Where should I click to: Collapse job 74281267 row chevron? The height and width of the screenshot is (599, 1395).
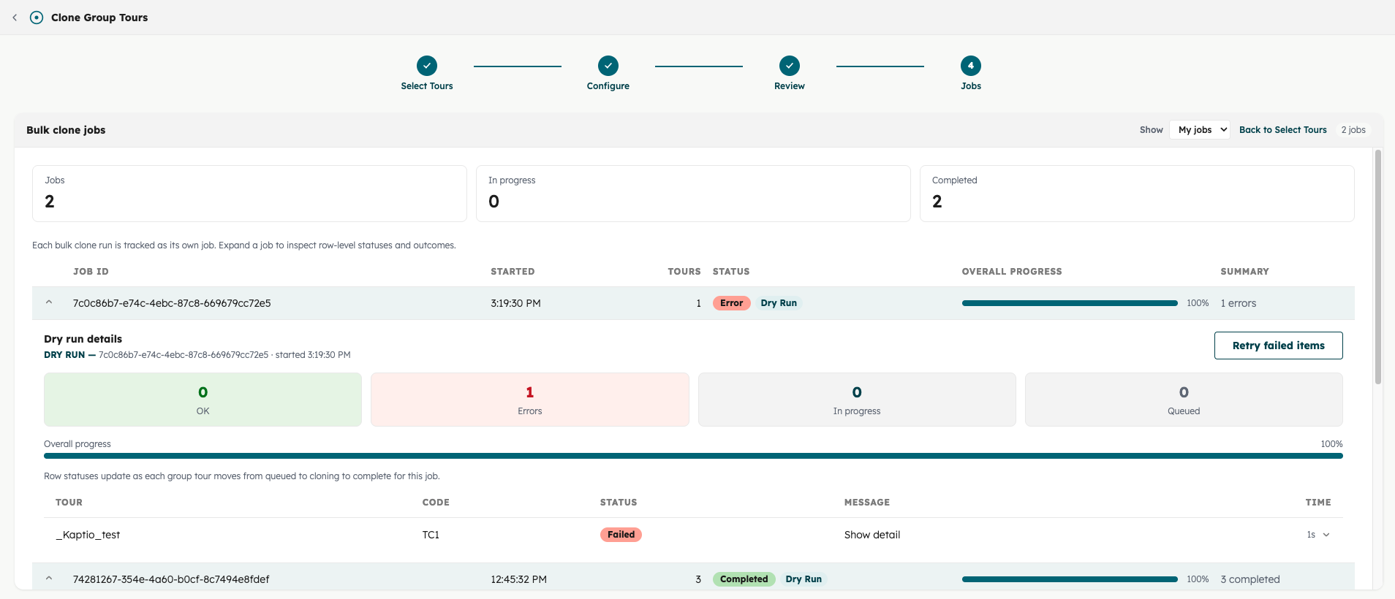(49, 579)
